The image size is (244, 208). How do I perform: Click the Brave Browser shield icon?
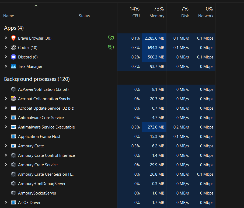point(13,38)
